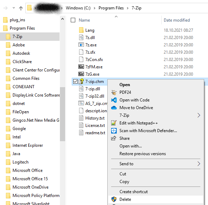Click the AS_7_zip.cm file icon
Screen dimensions: 208x205
(x=81, y=103)
